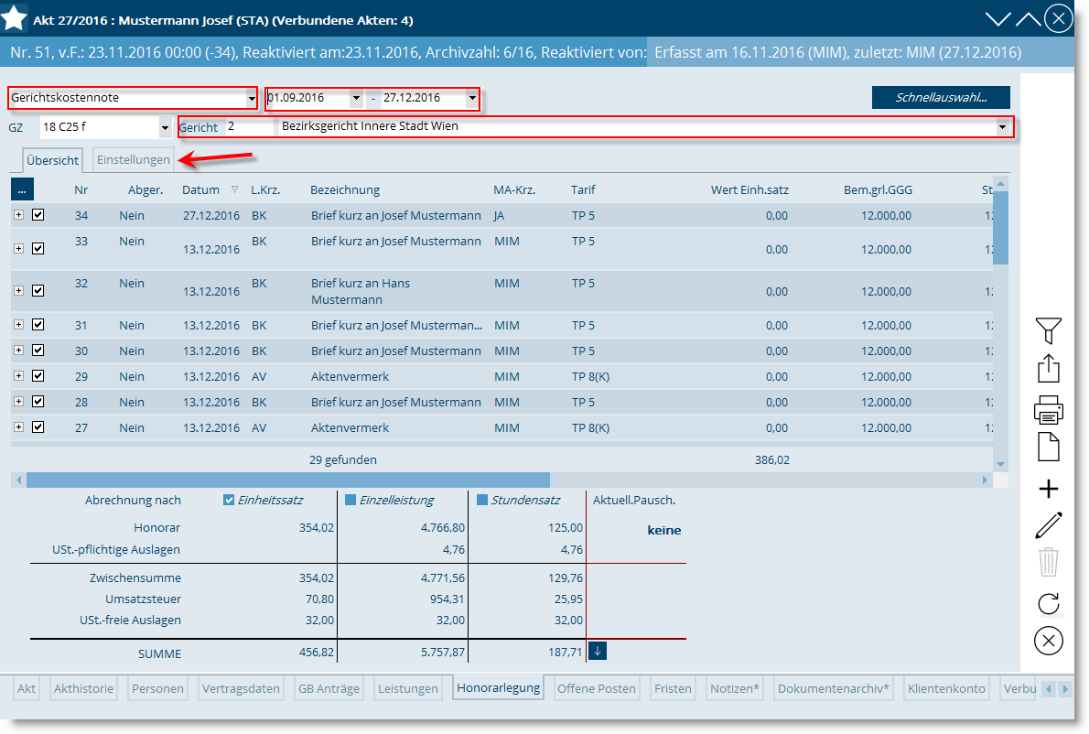Screen dimensions: 1089x734
Task: Open the Personen tab
Action: [157, 689]
